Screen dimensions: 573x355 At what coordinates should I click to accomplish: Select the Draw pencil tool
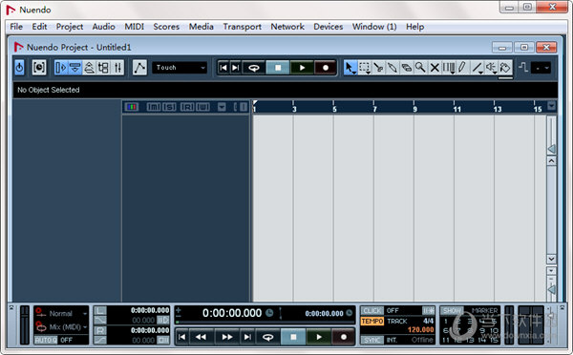click(x=462, y=68)
